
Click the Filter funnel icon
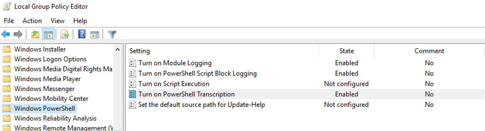(x=112, y=35)
